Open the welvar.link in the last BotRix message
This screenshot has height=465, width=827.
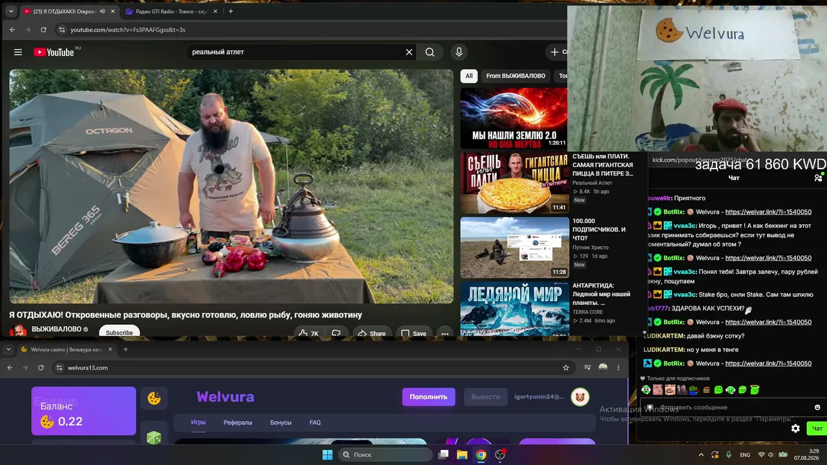768,364
